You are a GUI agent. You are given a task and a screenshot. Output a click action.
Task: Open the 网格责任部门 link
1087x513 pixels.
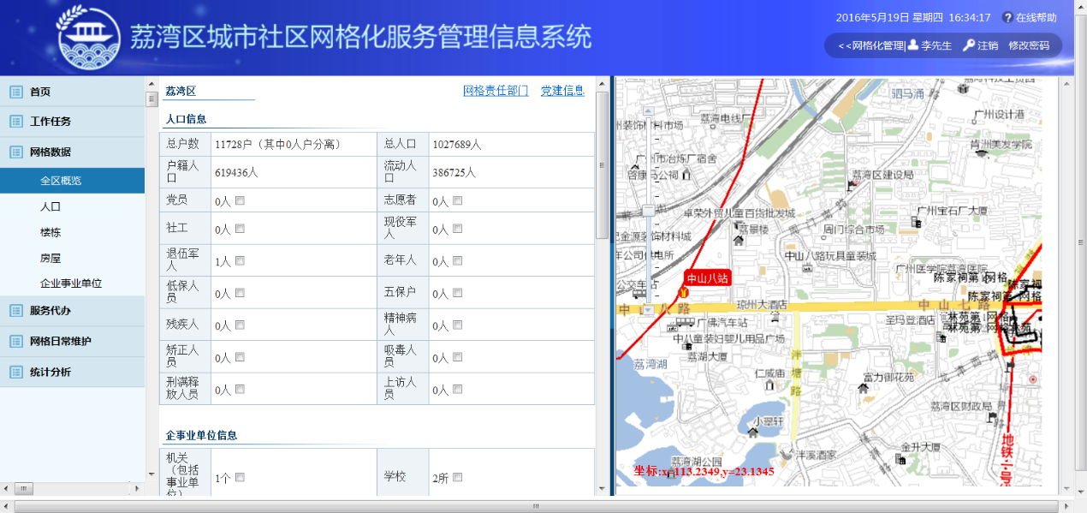pyautogui.click(x=496, y=91)
